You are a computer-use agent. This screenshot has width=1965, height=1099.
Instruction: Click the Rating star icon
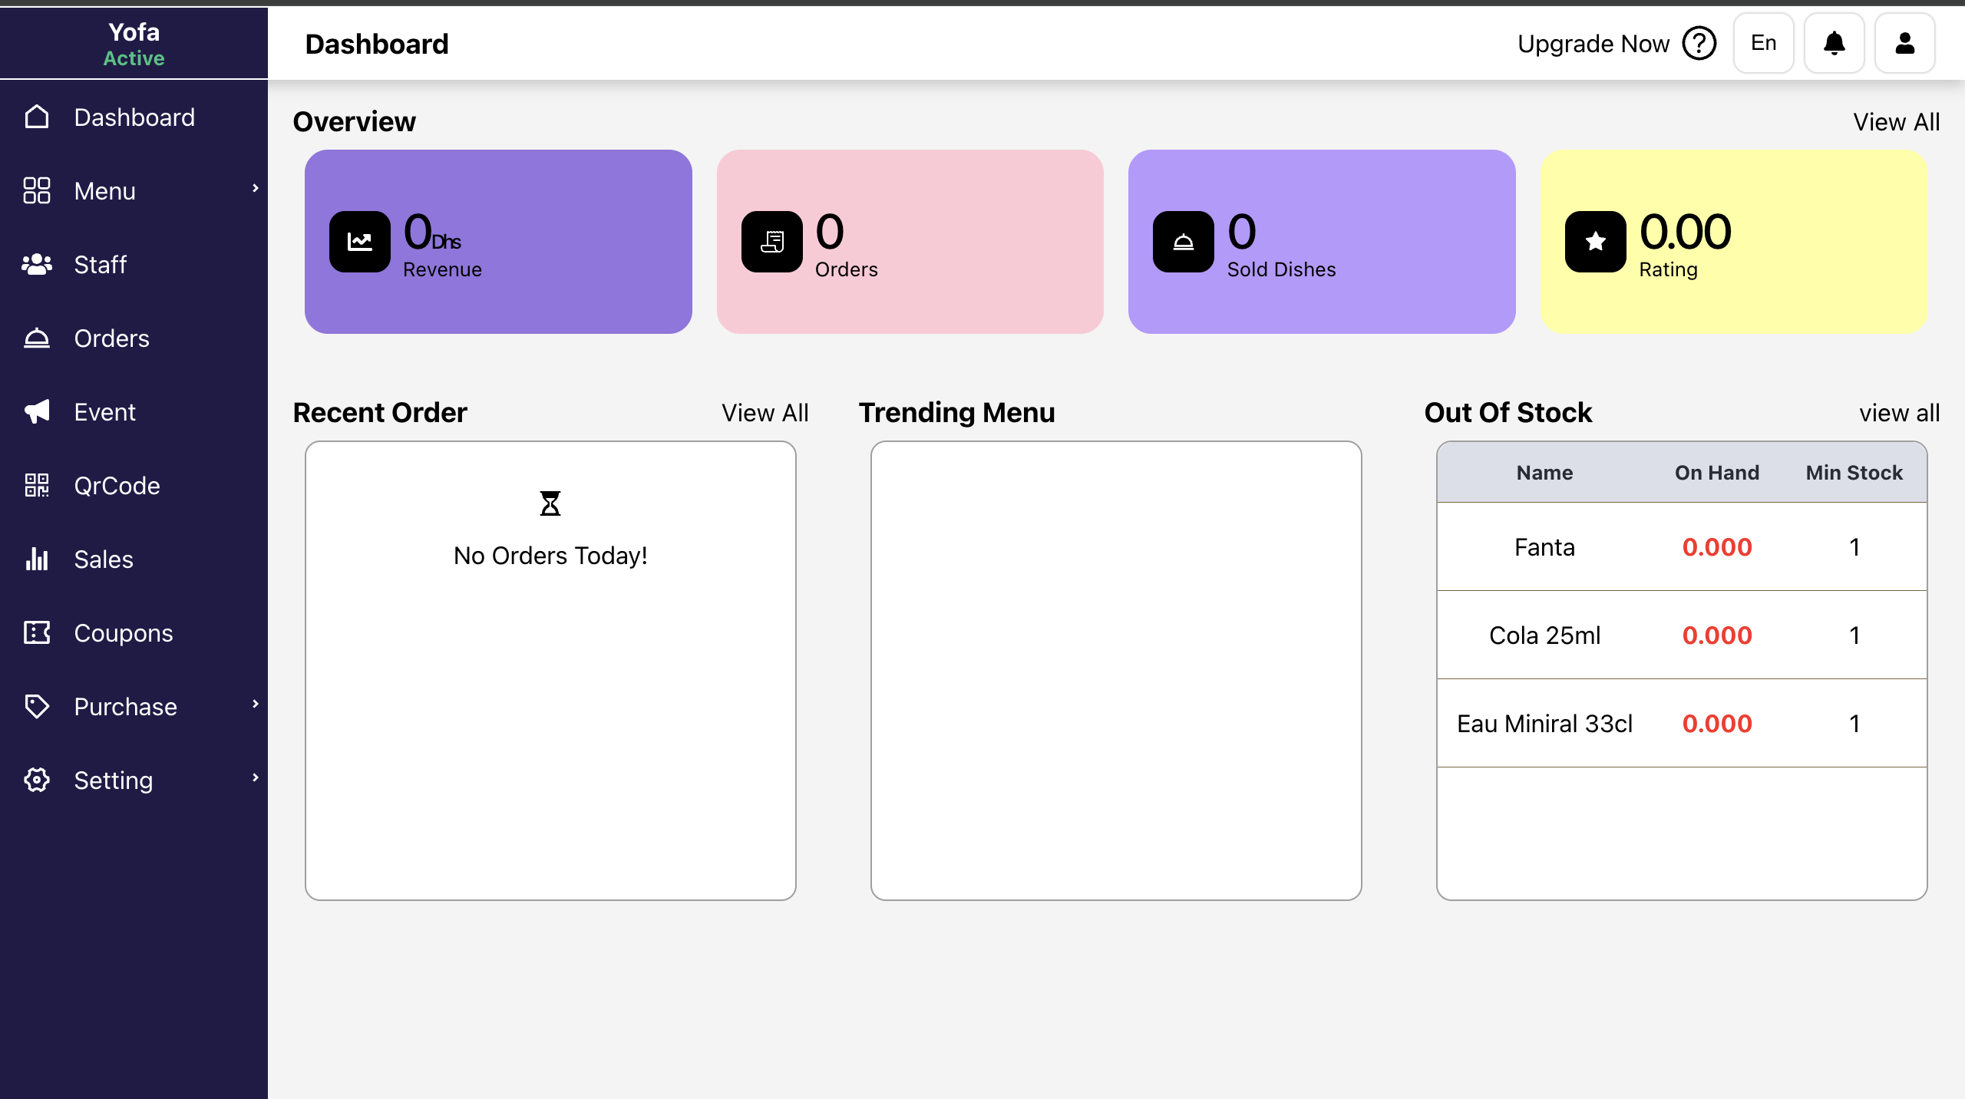point(1595,242)
